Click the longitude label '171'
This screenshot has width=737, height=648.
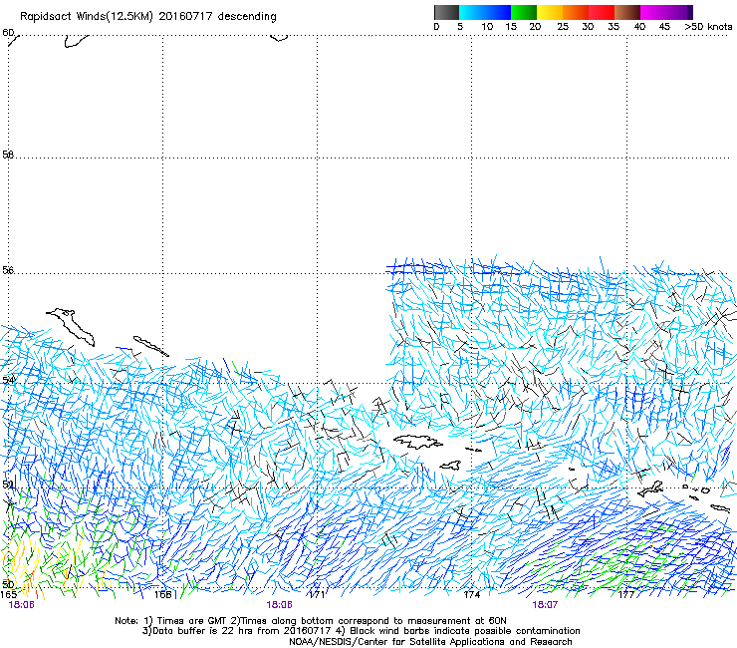(x=318, y=595)
